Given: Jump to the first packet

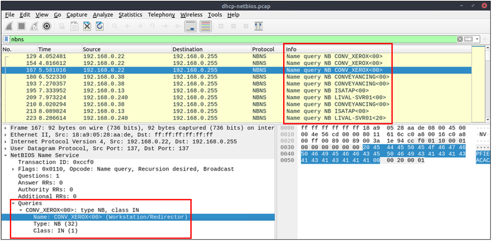Looking at the screenshot, I should pyautogui.click(x=165, y=26).
